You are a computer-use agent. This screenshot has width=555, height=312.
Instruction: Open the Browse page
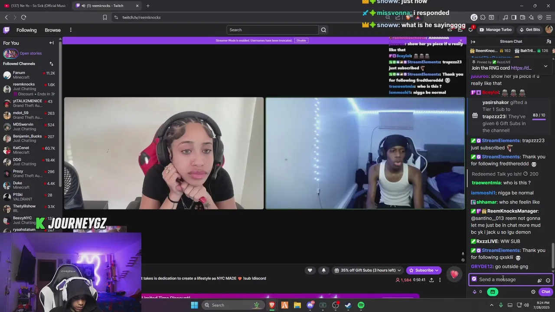pyautogui.click(x=52, y=30)
